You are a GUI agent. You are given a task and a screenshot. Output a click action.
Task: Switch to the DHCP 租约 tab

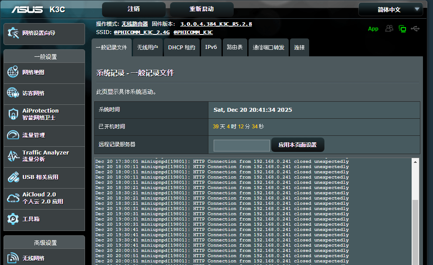[x=181, y=48]
